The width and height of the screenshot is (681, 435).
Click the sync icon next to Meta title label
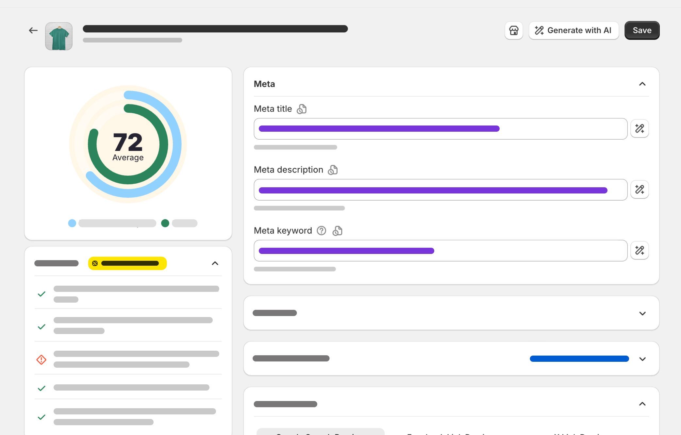pyautogui.click(x=301, y=109)
